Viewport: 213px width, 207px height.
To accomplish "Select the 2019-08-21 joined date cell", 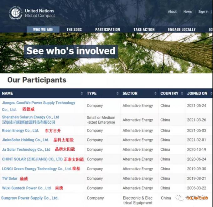I will click(x=197, y=179).
